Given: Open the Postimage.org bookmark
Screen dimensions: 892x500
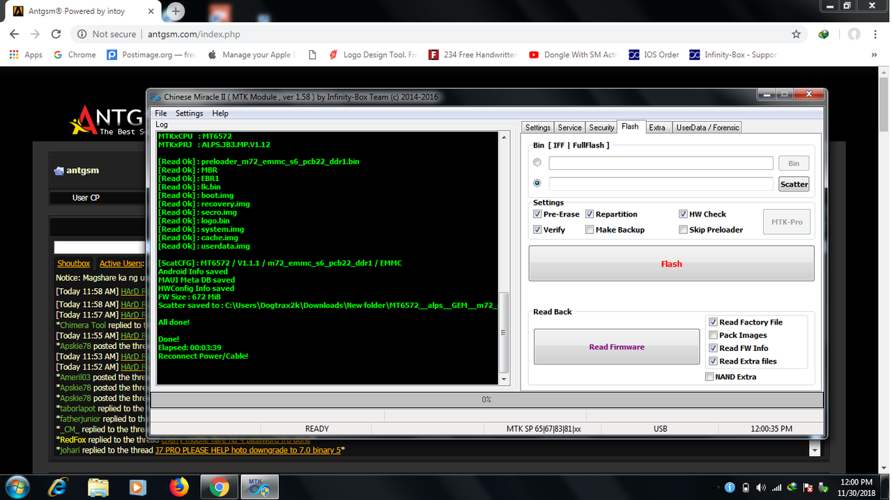Looking at the screenshot, I should (x=151, y=54).
